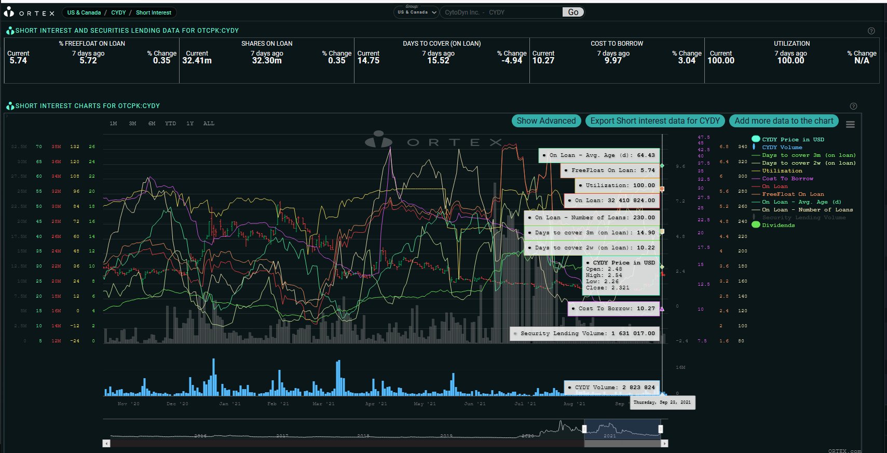
Task: Select the ALL time range
Action: (x=209, y=124)
